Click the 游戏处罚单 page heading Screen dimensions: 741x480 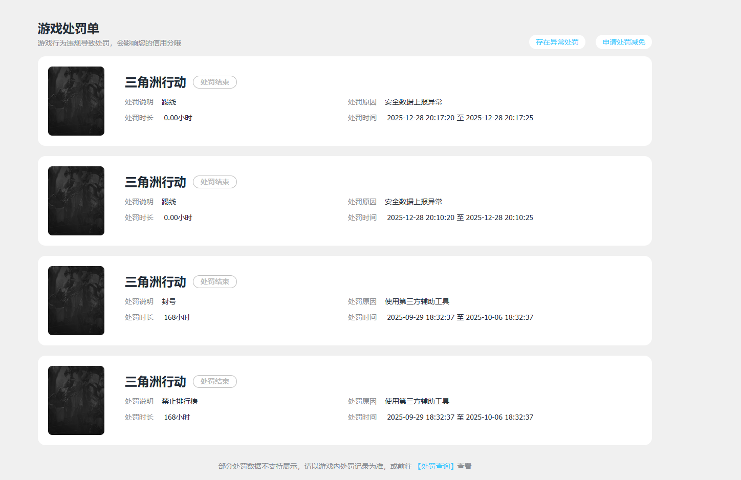pyautogui.click(x=69, y=29)
